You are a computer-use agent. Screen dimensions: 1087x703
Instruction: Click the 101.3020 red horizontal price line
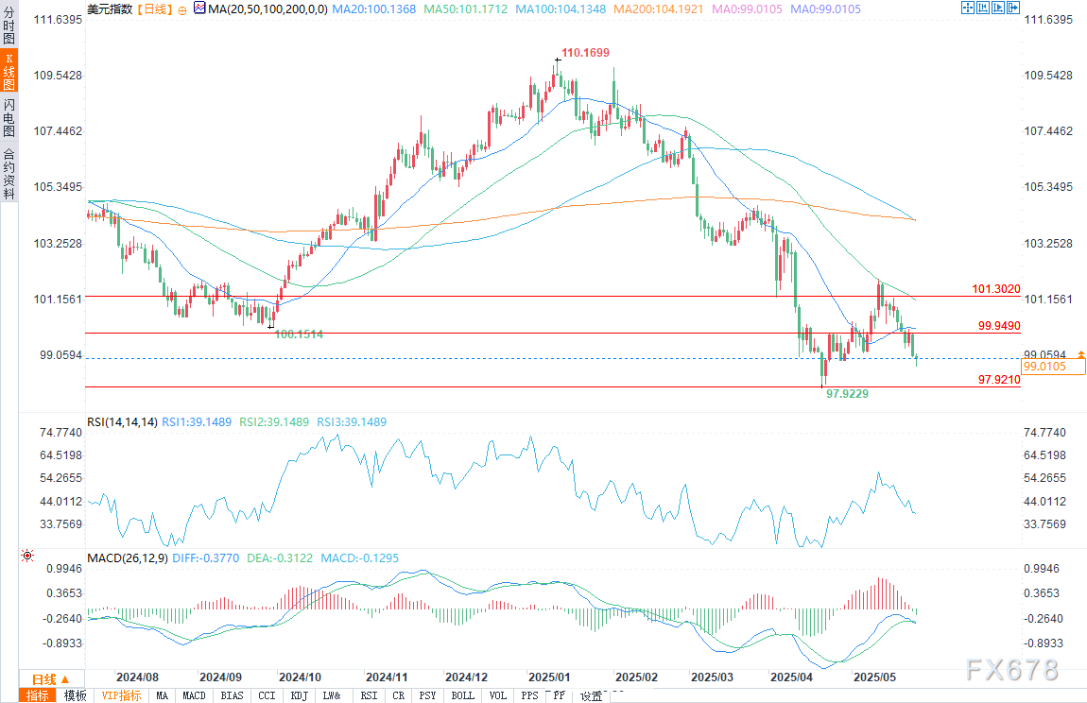tap(553, 296)
